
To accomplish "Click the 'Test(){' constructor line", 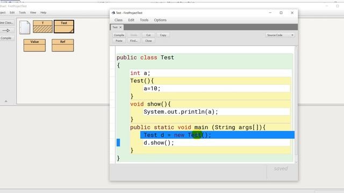I will 142,81.
